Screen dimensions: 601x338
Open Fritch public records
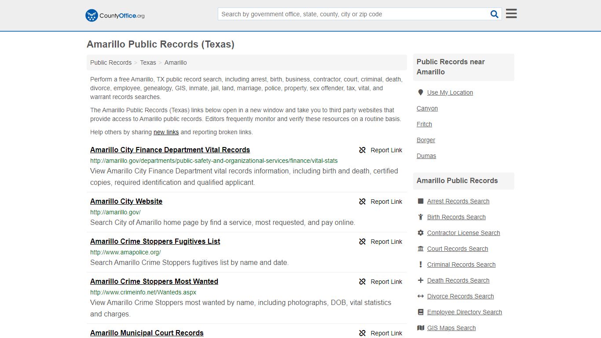coord(424,124)
